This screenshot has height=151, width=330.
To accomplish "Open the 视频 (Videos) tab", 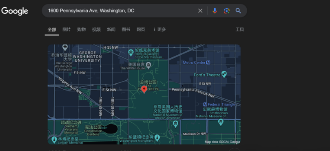I will 96,30.
